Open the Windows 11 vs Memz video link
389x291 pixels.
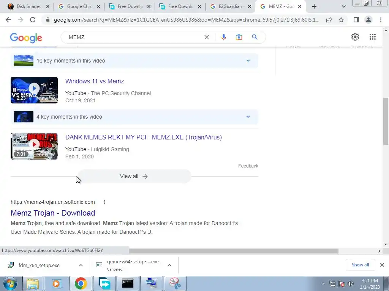point(95,81)
